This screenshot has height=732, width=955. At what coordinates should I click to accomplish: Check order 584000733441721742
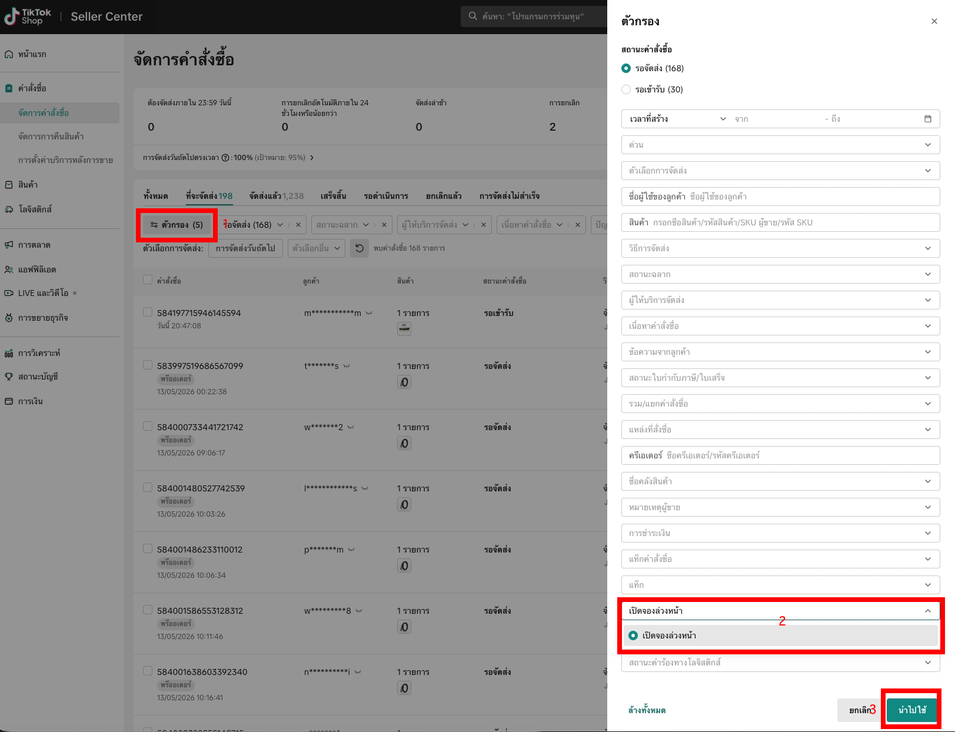pos(148,426)
